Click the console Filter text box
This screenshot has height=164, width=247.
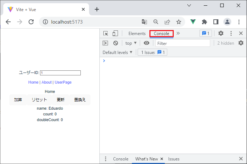click(x=183, y=43)
